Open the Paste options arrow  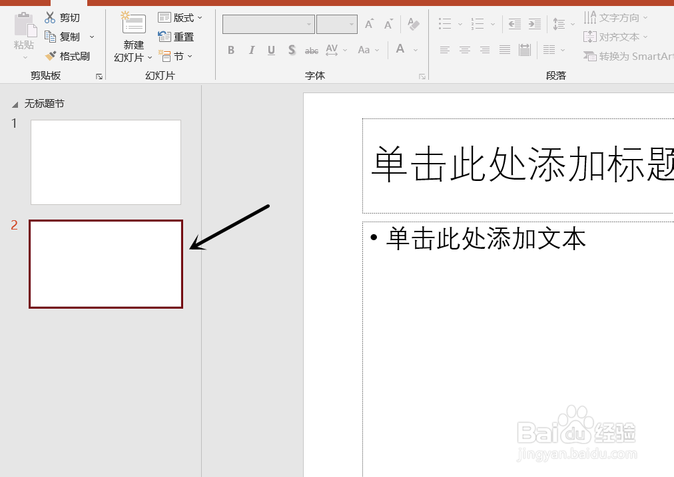25,57
